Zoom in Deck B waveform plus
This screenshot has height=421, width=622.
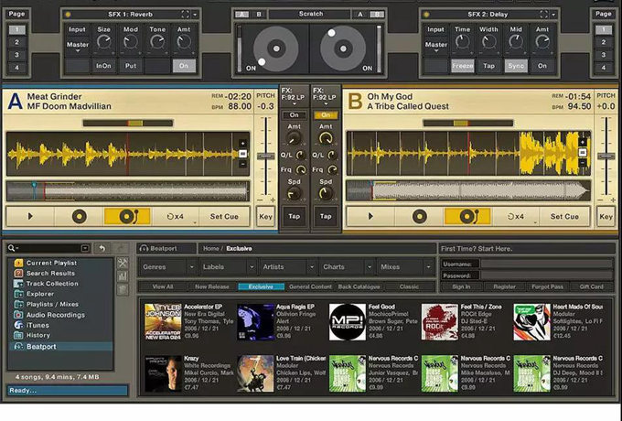583,143
